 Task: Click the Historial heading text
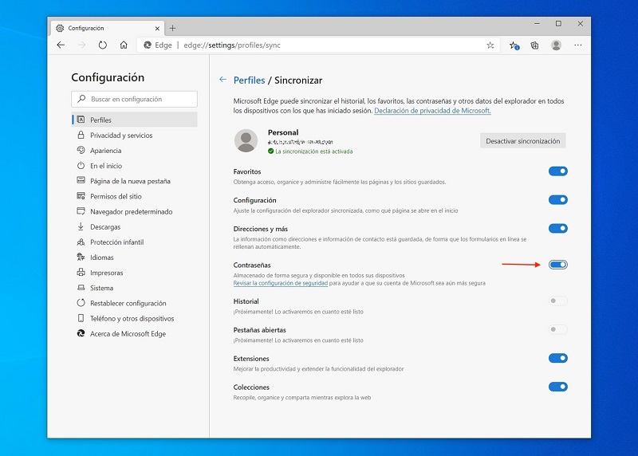pos(246,301)
